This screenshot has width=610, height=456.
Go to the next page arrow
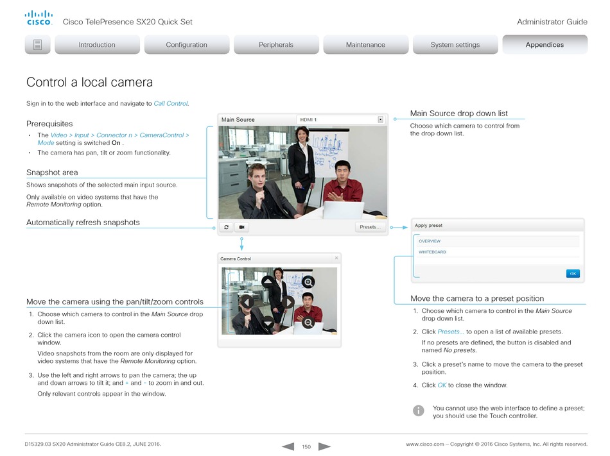tap(324, 446)
